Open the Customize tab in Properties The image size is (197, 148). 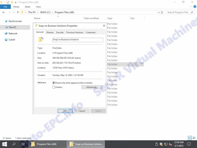click(x=90, y=32)
